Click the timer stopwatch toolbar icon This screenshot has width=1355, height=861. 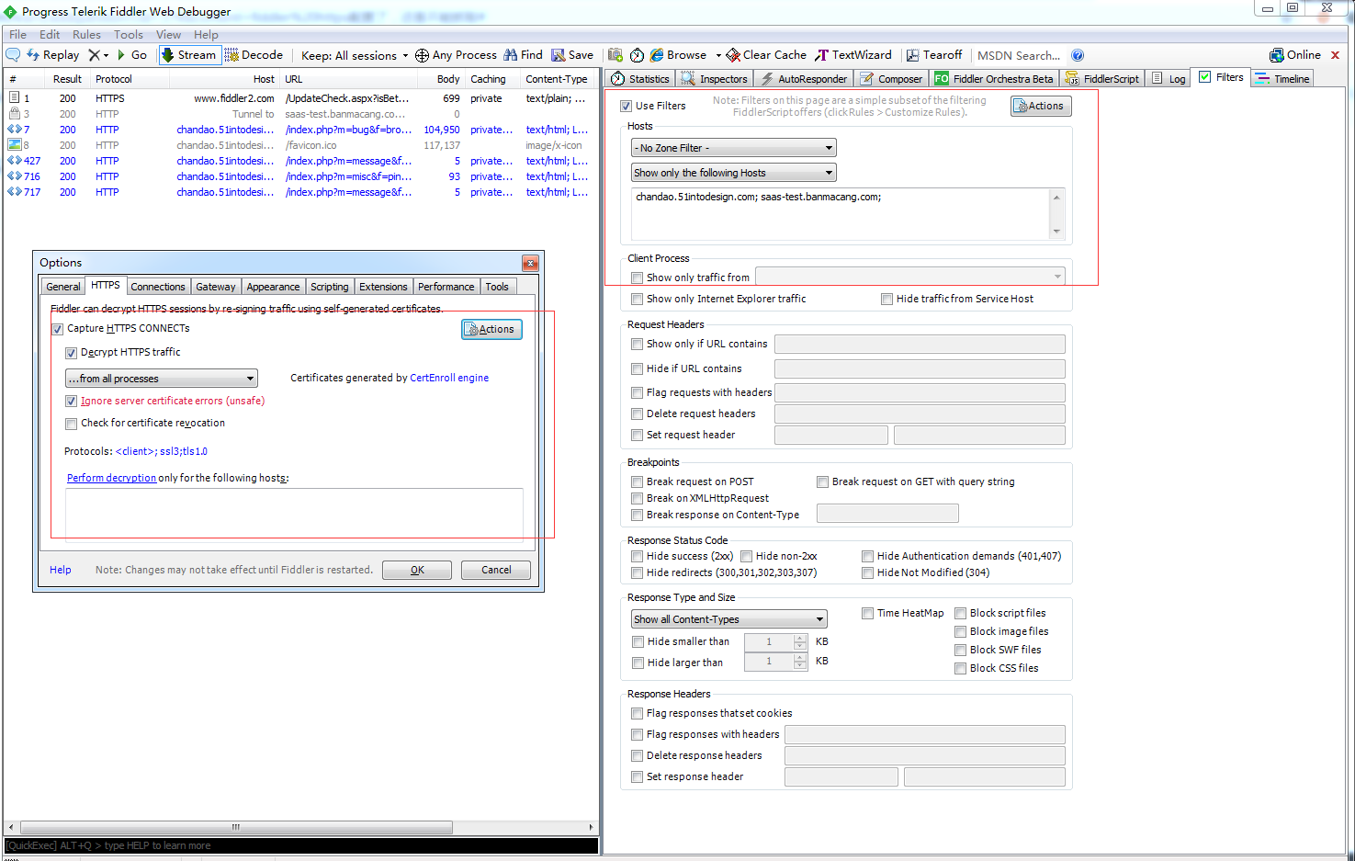coord(637,55)
